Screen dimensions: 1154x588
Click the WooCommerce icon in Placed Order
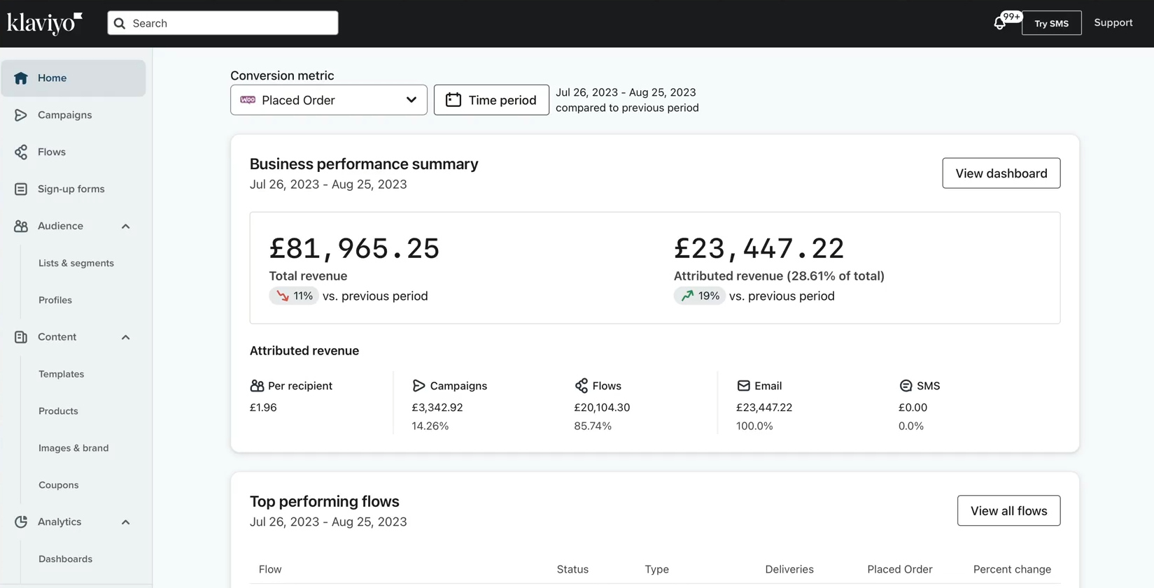tap(248, 100)
